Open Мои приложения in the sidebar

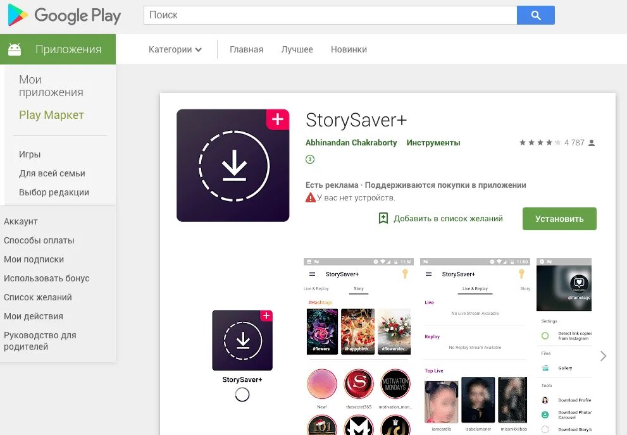tap(51, 86)
